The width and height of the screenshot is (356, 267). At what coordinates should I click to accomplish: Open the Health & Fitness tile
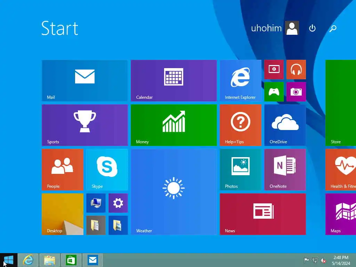(341, 170)
